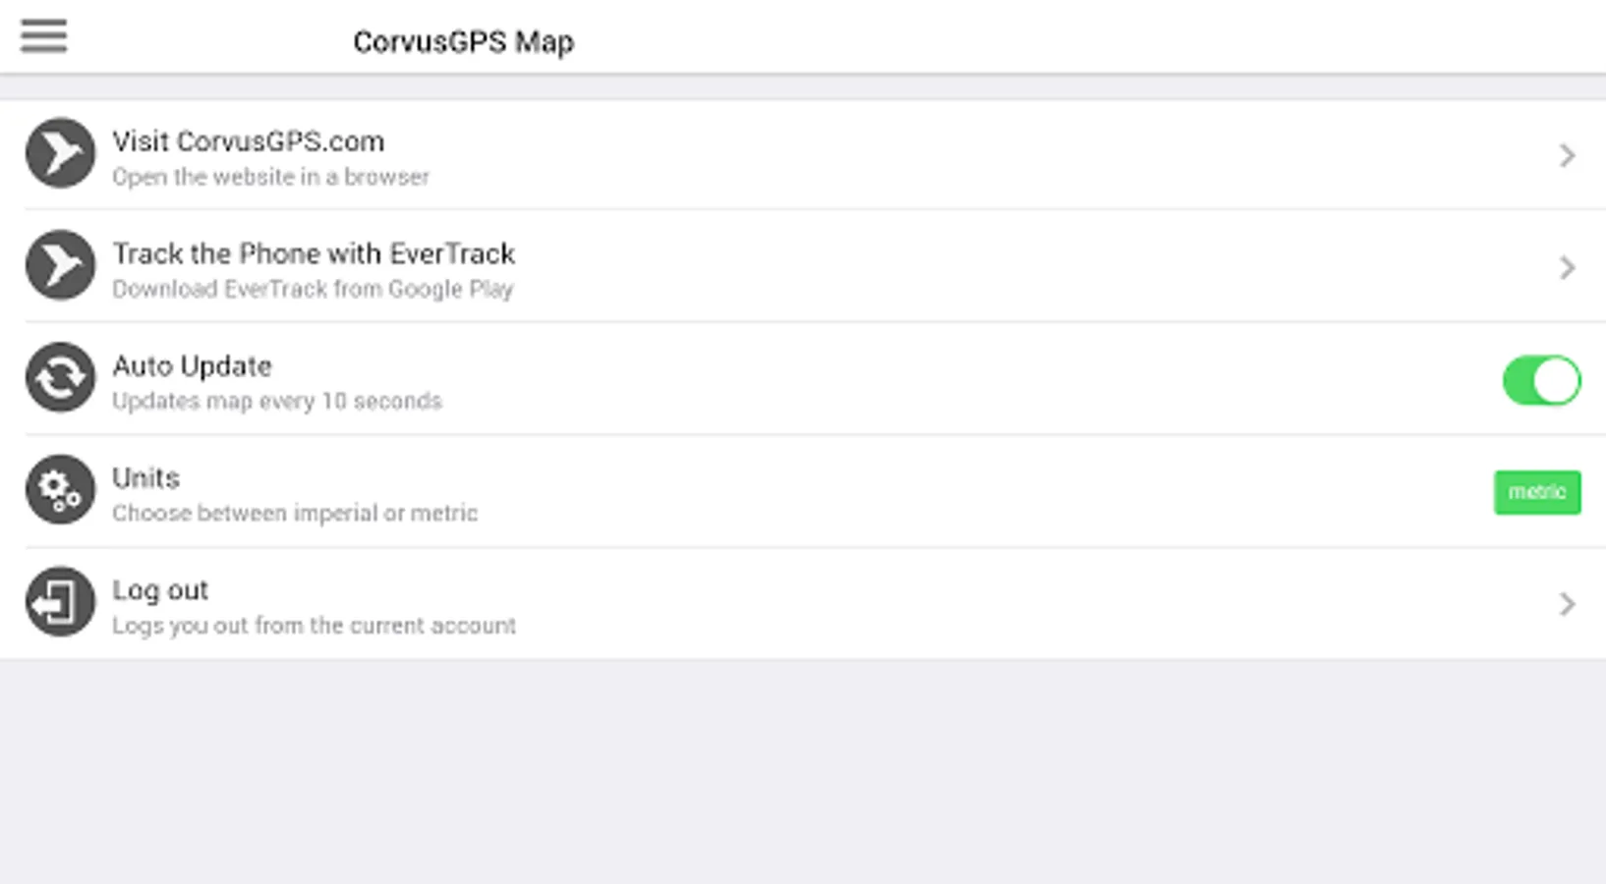The width and height of the screenshot is (1606, 884).
Task: Click the CorvusGPS logo icon beside Visit CorvusGPS.com
Action: [60, 153]
